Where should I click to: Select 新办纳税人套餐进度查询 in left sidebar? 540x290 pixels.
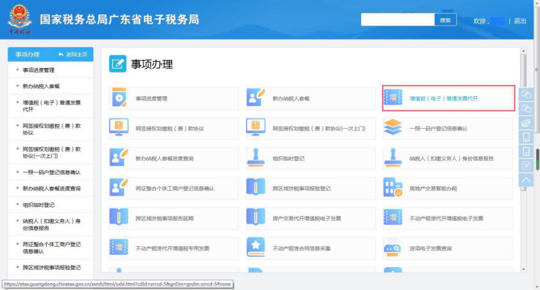[52, 189]
